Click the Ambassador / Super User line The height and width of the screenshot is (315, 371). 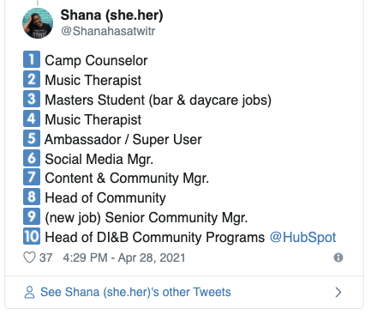(x=123, y=140)
